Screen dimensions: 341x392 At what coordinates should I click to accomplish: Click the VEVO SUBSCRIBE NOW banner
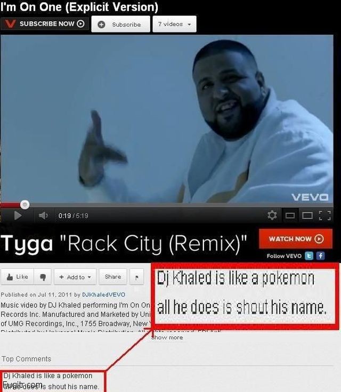(44, 24)
